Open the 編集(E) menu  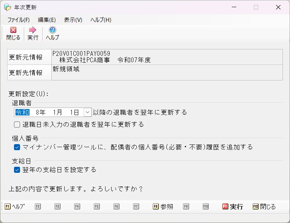[47, 20]
